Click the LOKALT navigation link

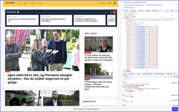click(33, 3)
